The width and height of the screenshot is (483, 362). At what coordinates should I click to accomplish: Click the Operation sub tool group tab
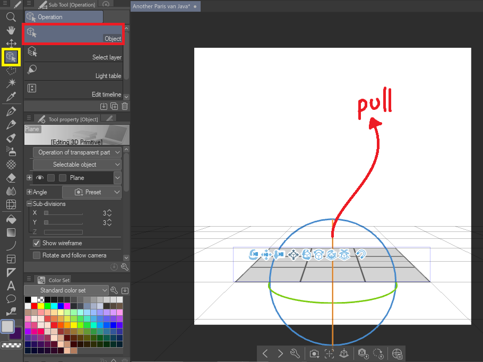pyautogui.click(x=64, y=17)
